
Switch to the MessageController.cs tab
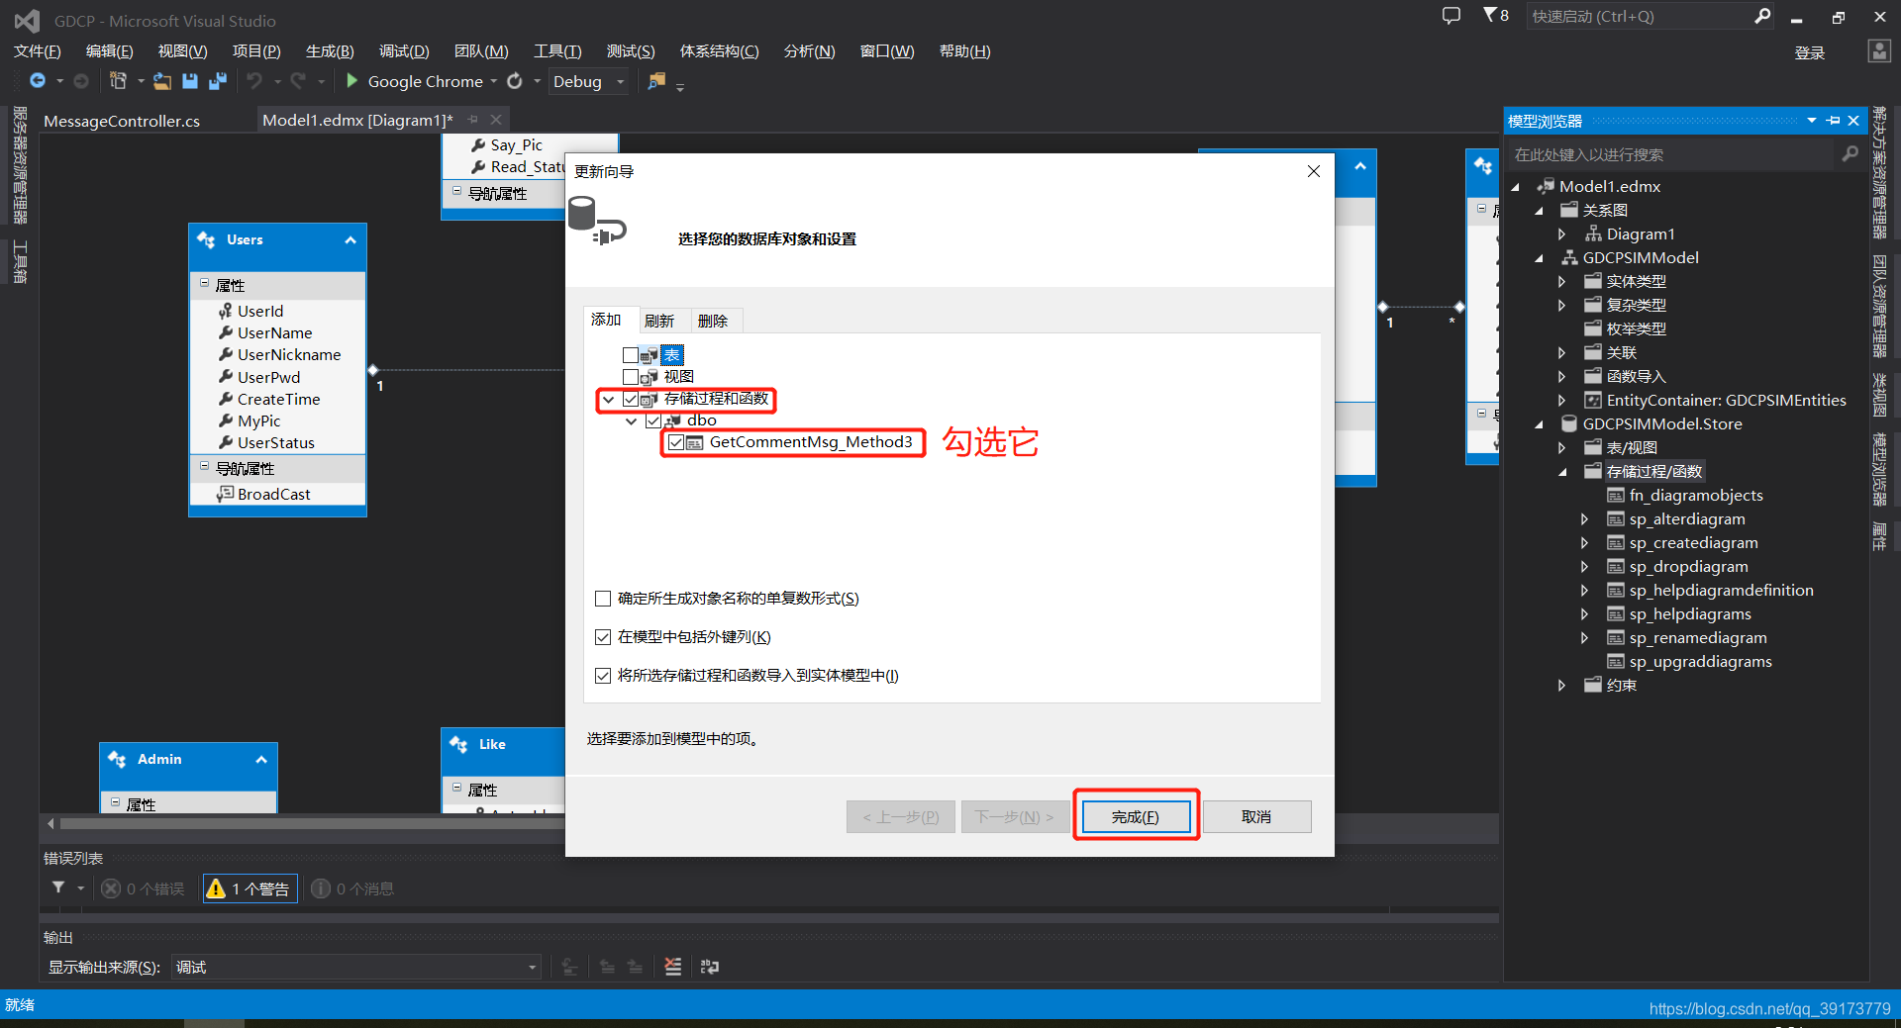click(x=121, y=120)
